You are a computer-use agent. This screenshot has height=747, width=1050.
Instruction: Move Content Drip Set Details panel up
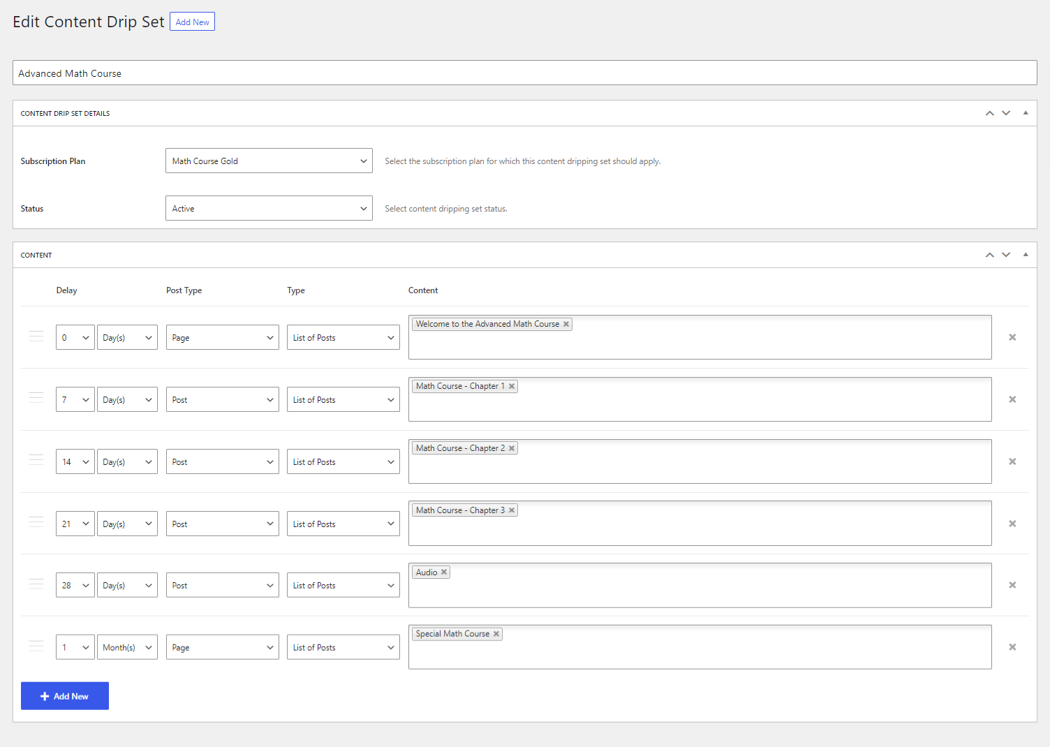pos(989,113)
